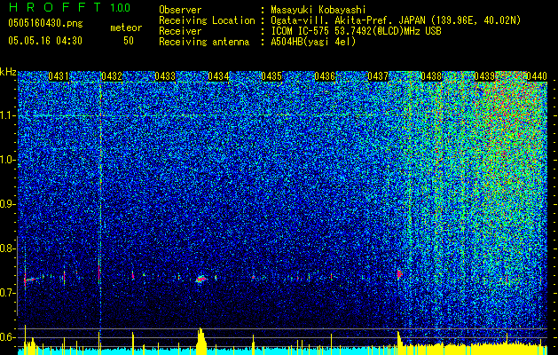
Task: Click the 0435 time marker
Action: tap(271, 76)
